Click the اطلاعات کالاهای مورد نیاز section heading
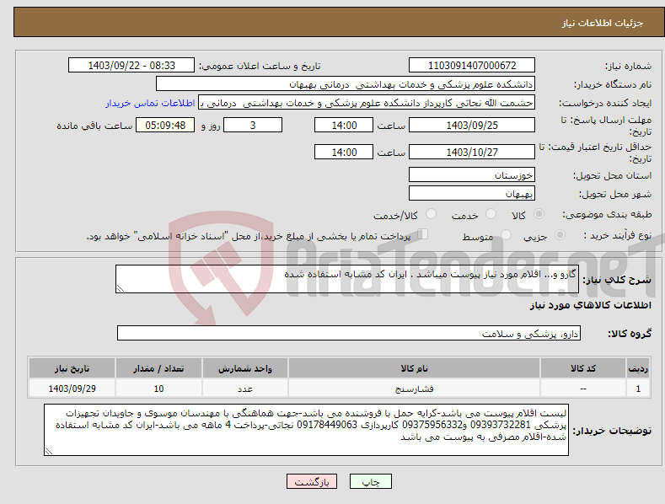This screenshot has width=665, height=504. tap(590, 305)
